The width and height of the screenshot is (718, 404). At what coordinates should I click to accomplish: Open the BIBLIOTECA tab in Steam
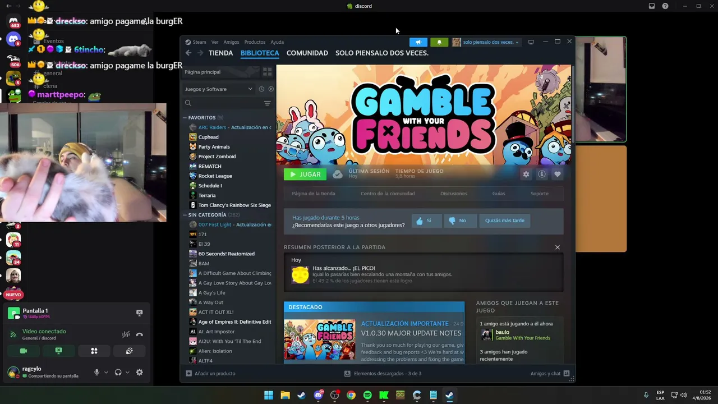[260, 53]
